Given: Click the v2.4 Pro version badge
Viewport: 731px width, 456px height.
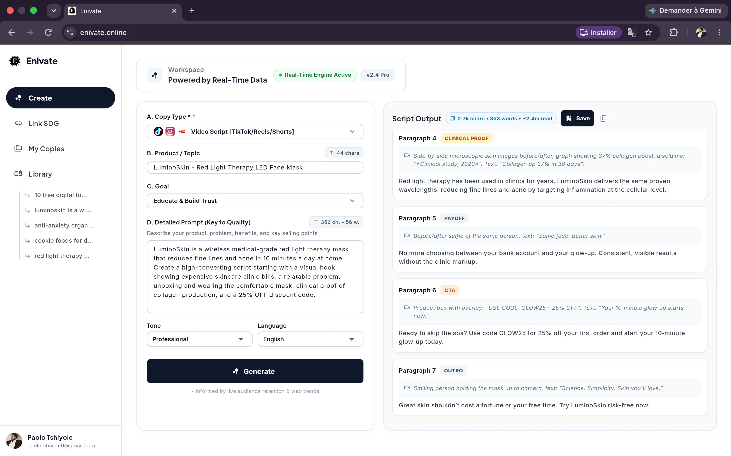Looking at the screenshot, I should tap(378, 75).
